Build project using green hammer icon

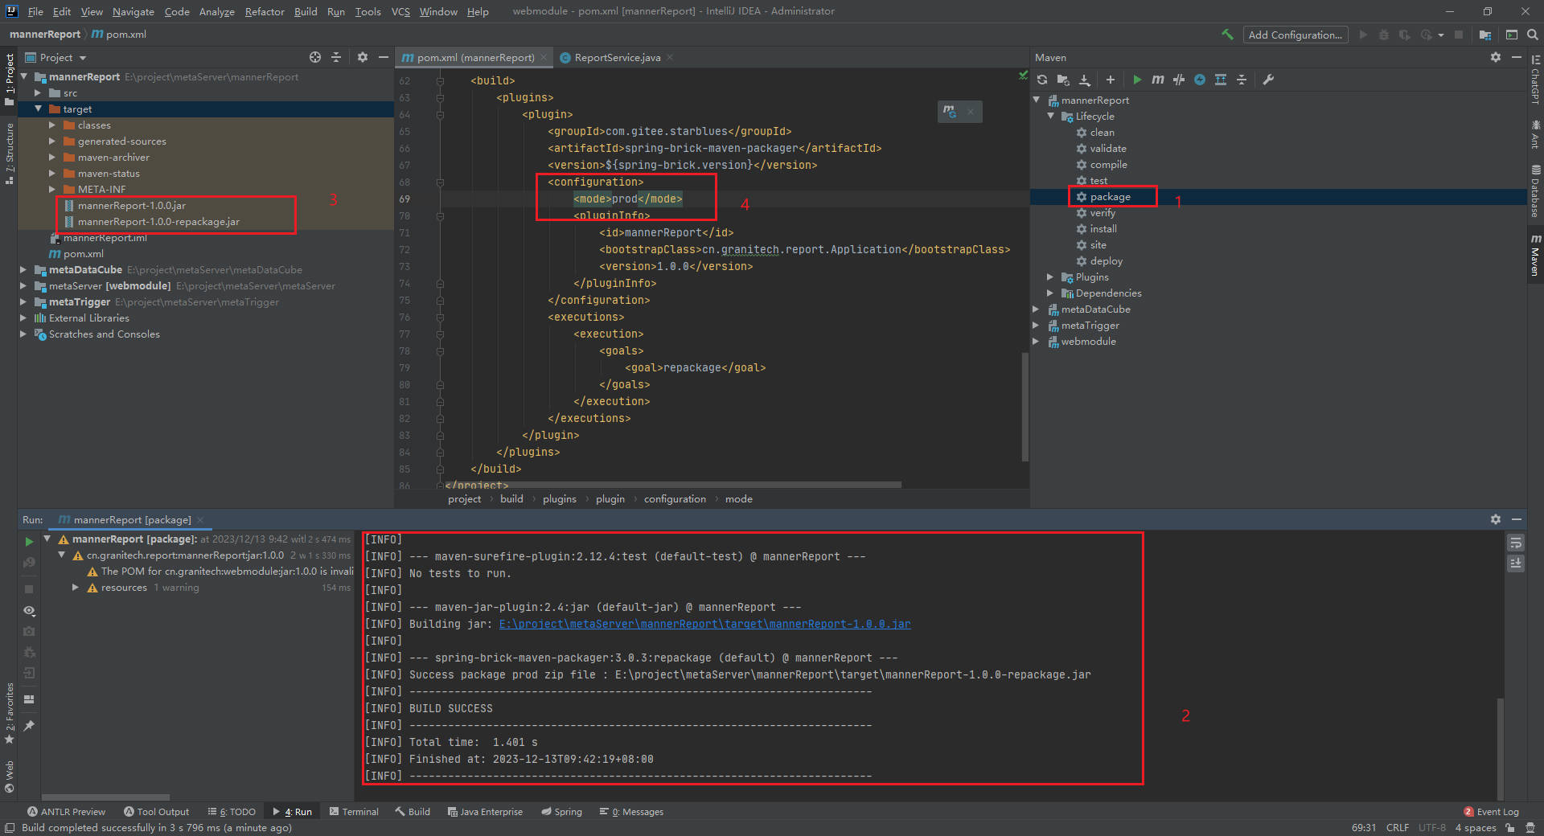(1227, 35)
